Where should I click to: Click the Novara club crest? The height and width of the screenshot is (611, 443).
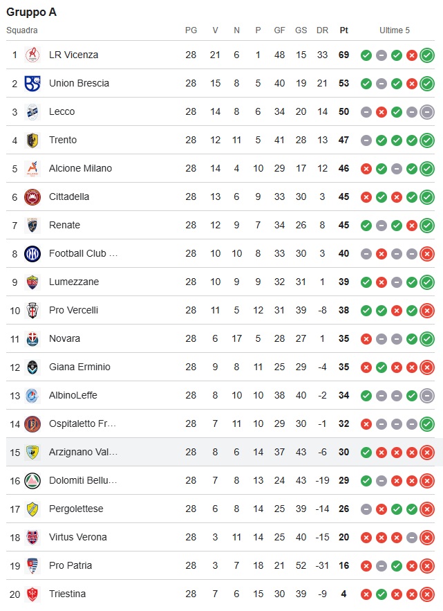point(32,338)
